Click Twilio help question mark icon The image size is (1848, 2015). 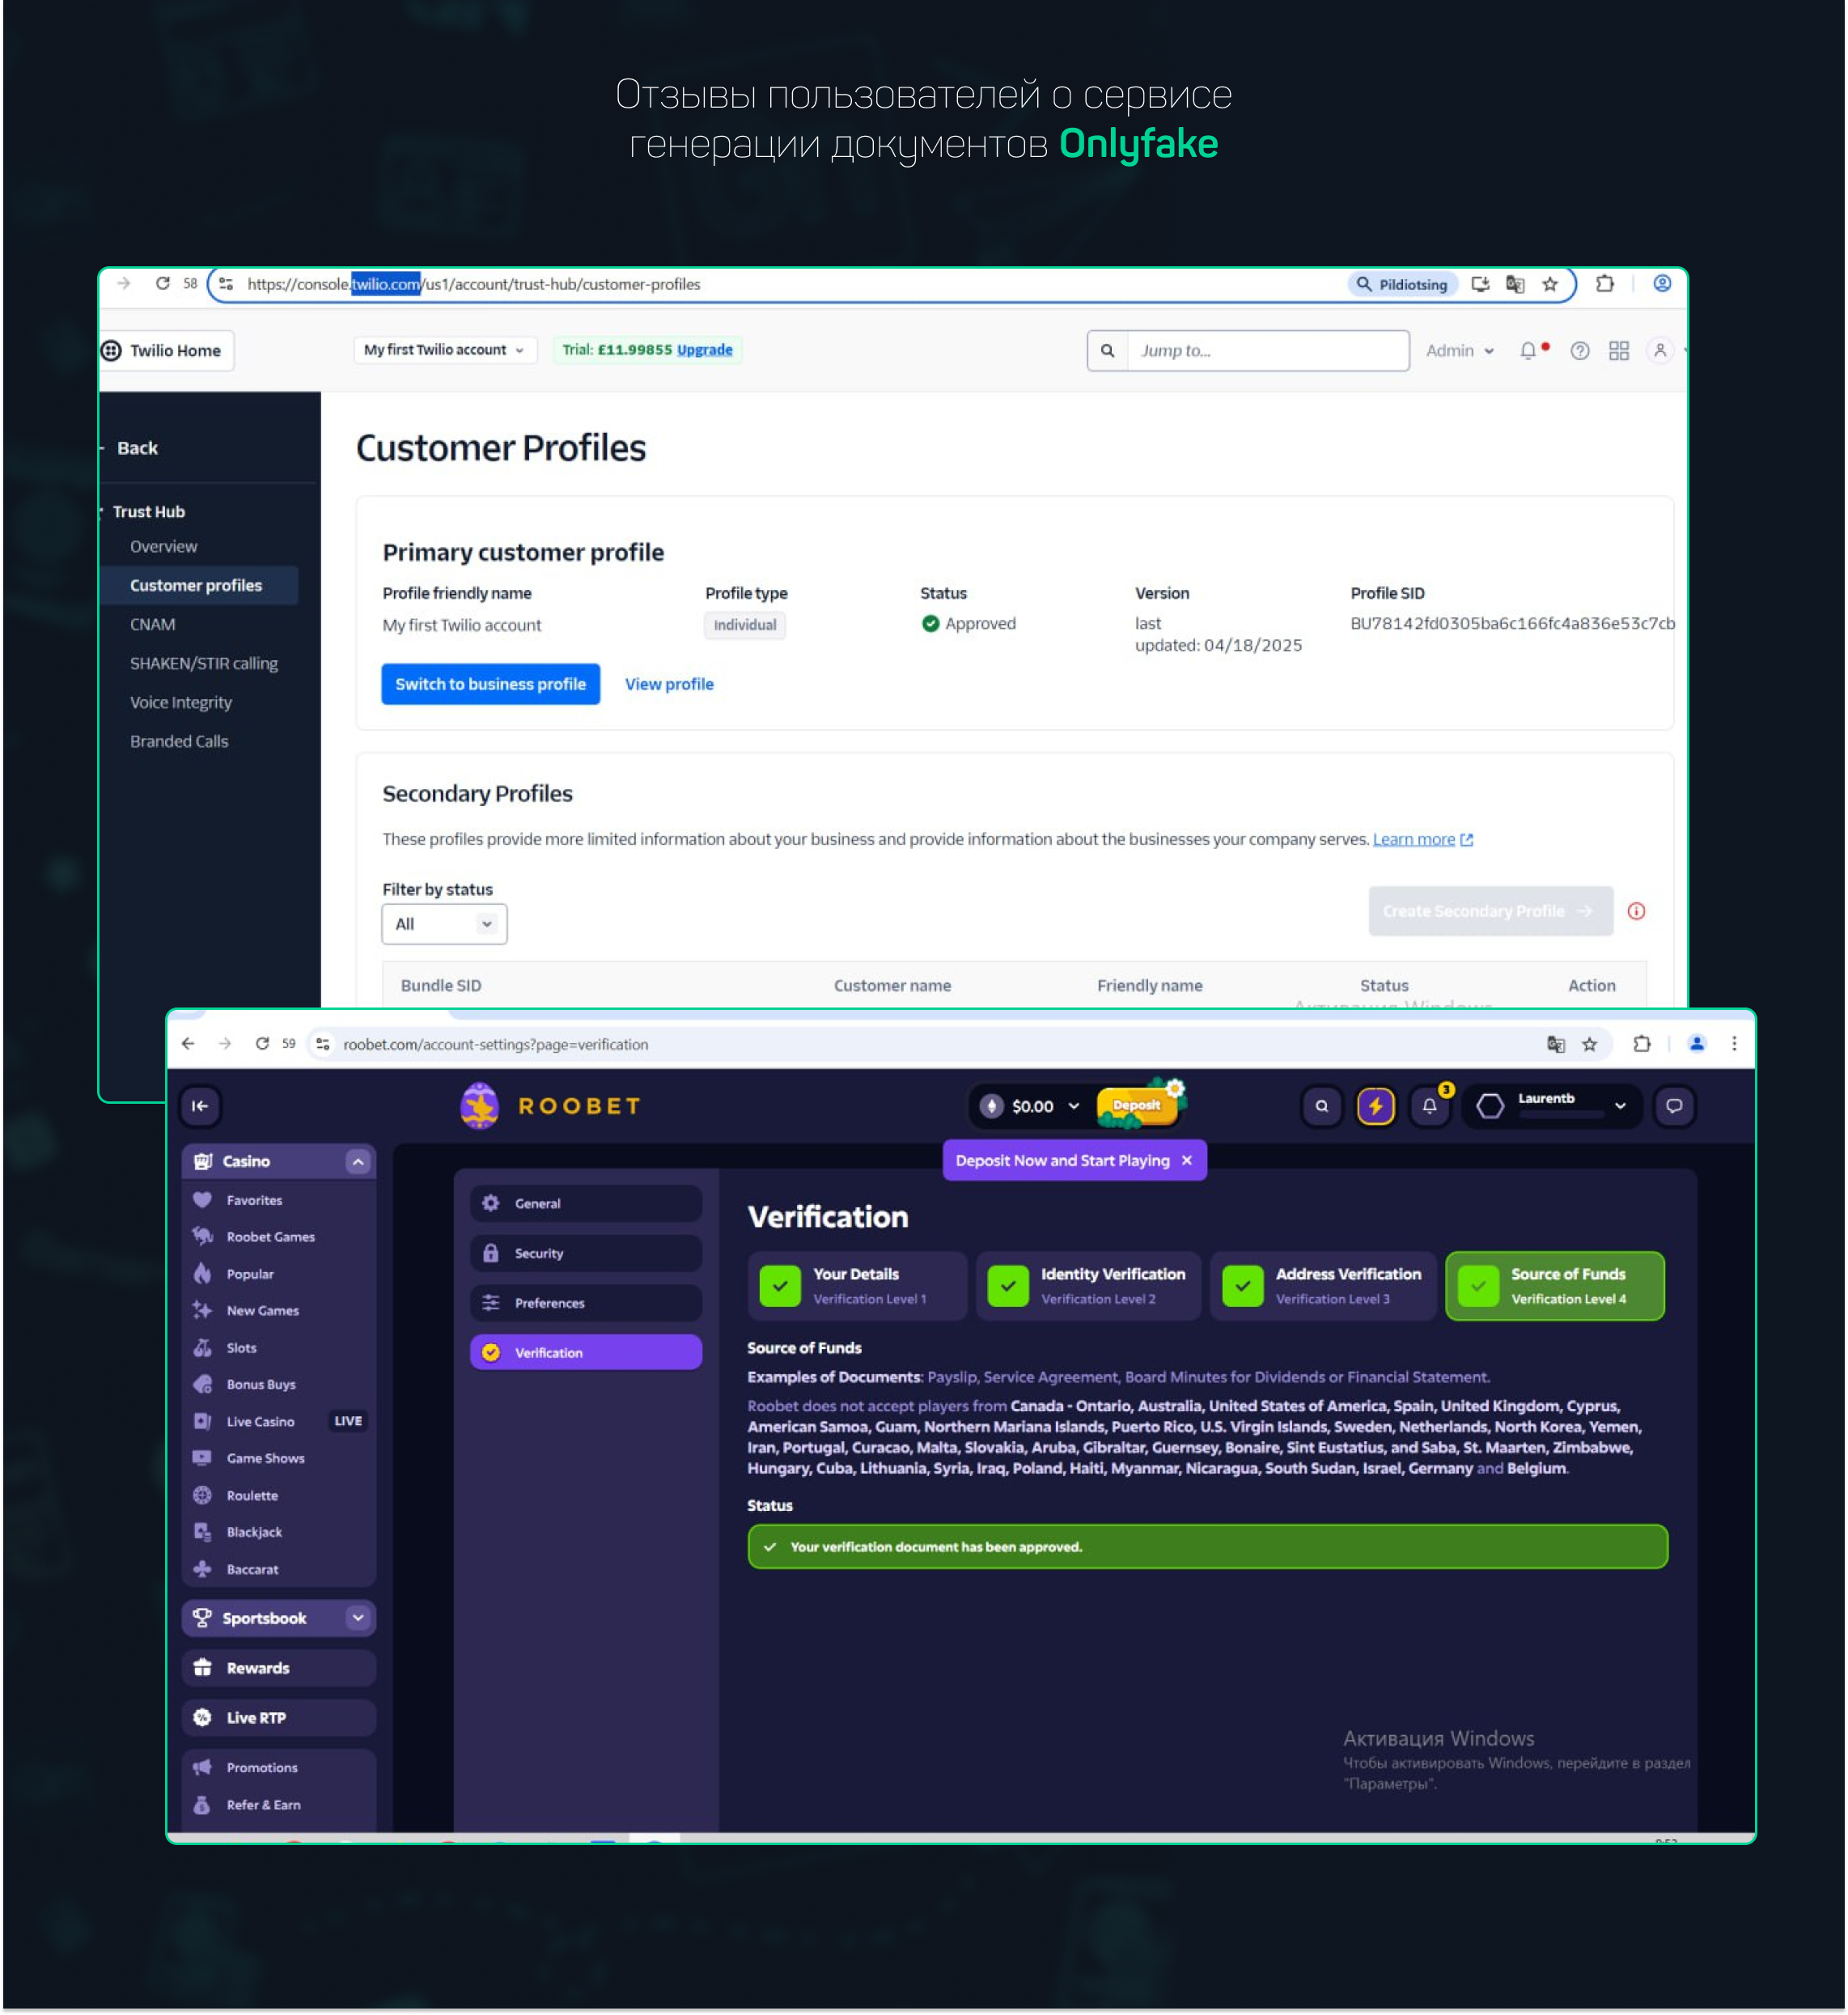1579,351
